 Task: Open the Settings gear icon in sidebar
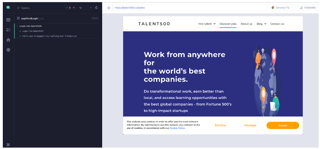pyautogui.click(x=8, y=50)
